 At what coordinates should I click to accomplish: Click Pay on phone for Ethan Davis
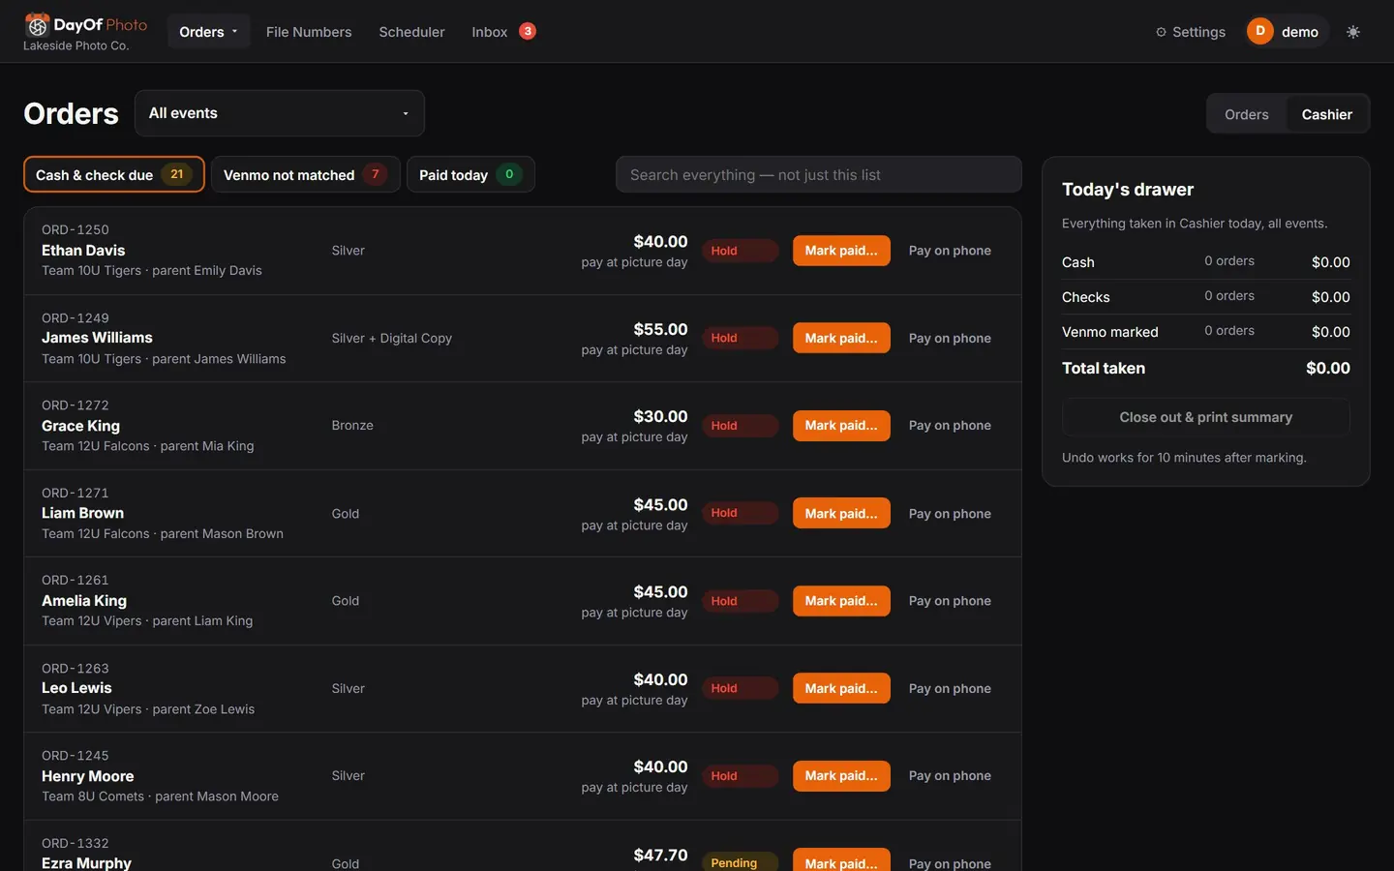pyautogui.click(x=950, y=251)
